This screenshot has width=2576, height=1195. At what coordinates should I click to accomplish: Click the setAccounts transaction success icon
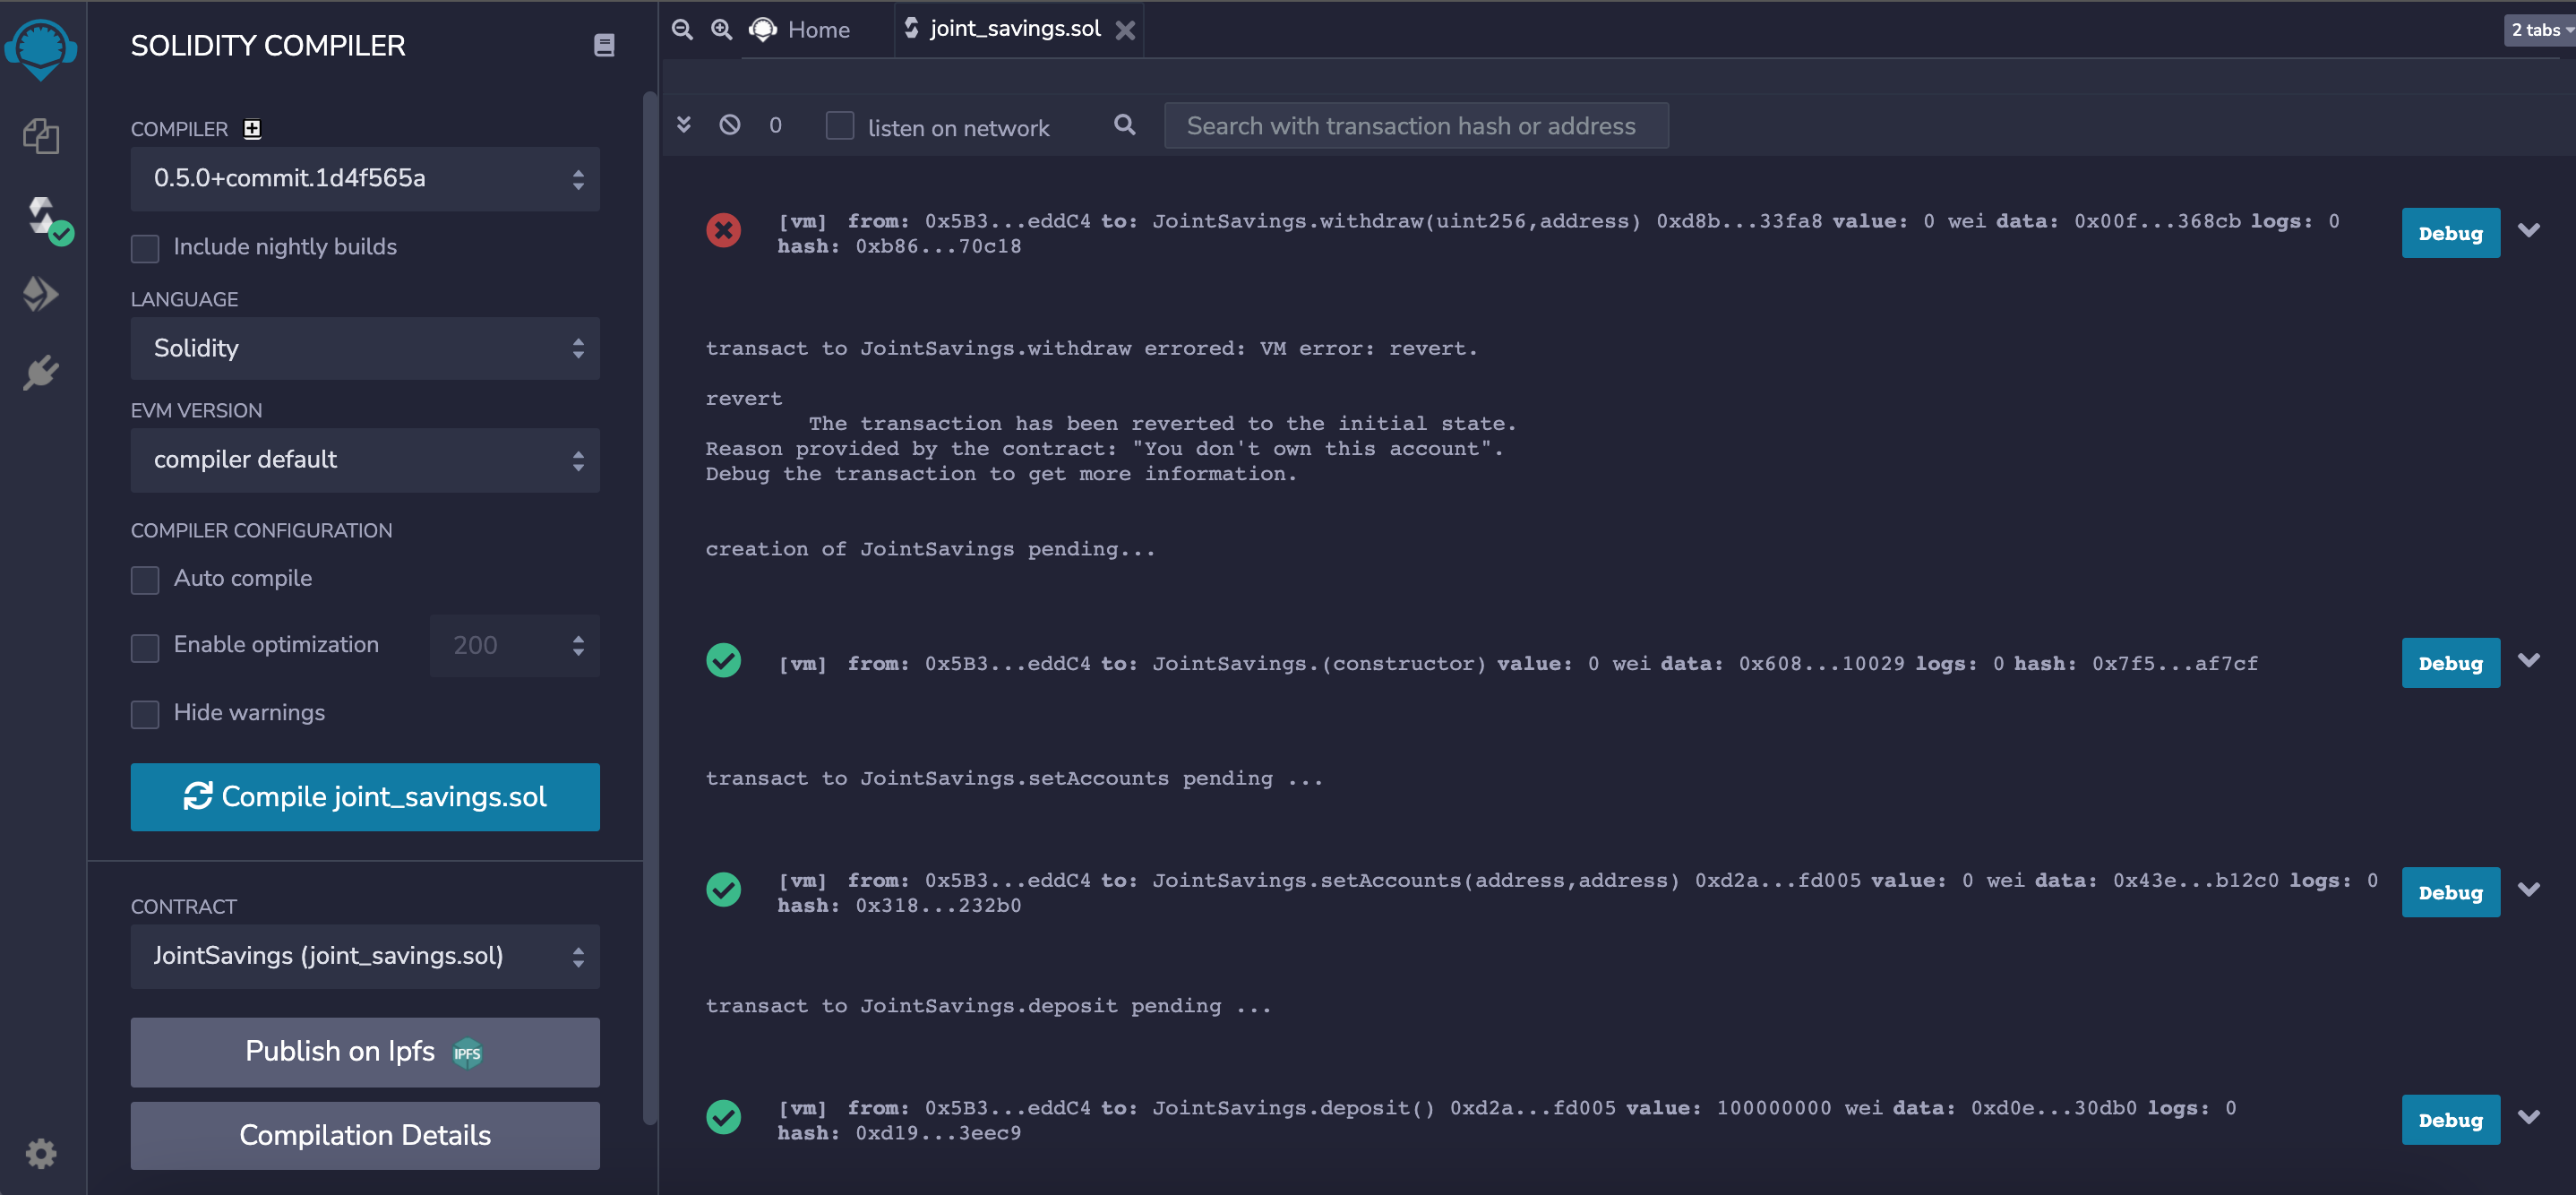(x=723, y=890)
